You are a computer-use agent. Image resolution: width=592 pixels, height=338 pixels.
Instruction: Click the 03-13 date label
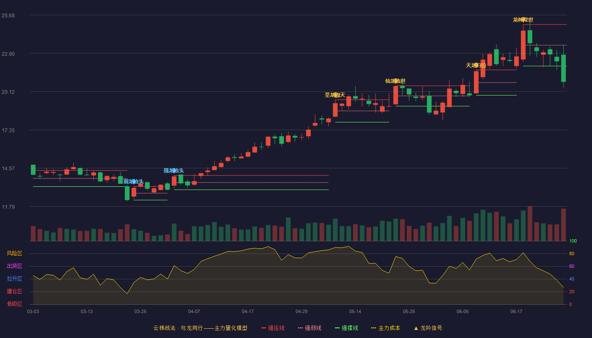pos(87,311)
